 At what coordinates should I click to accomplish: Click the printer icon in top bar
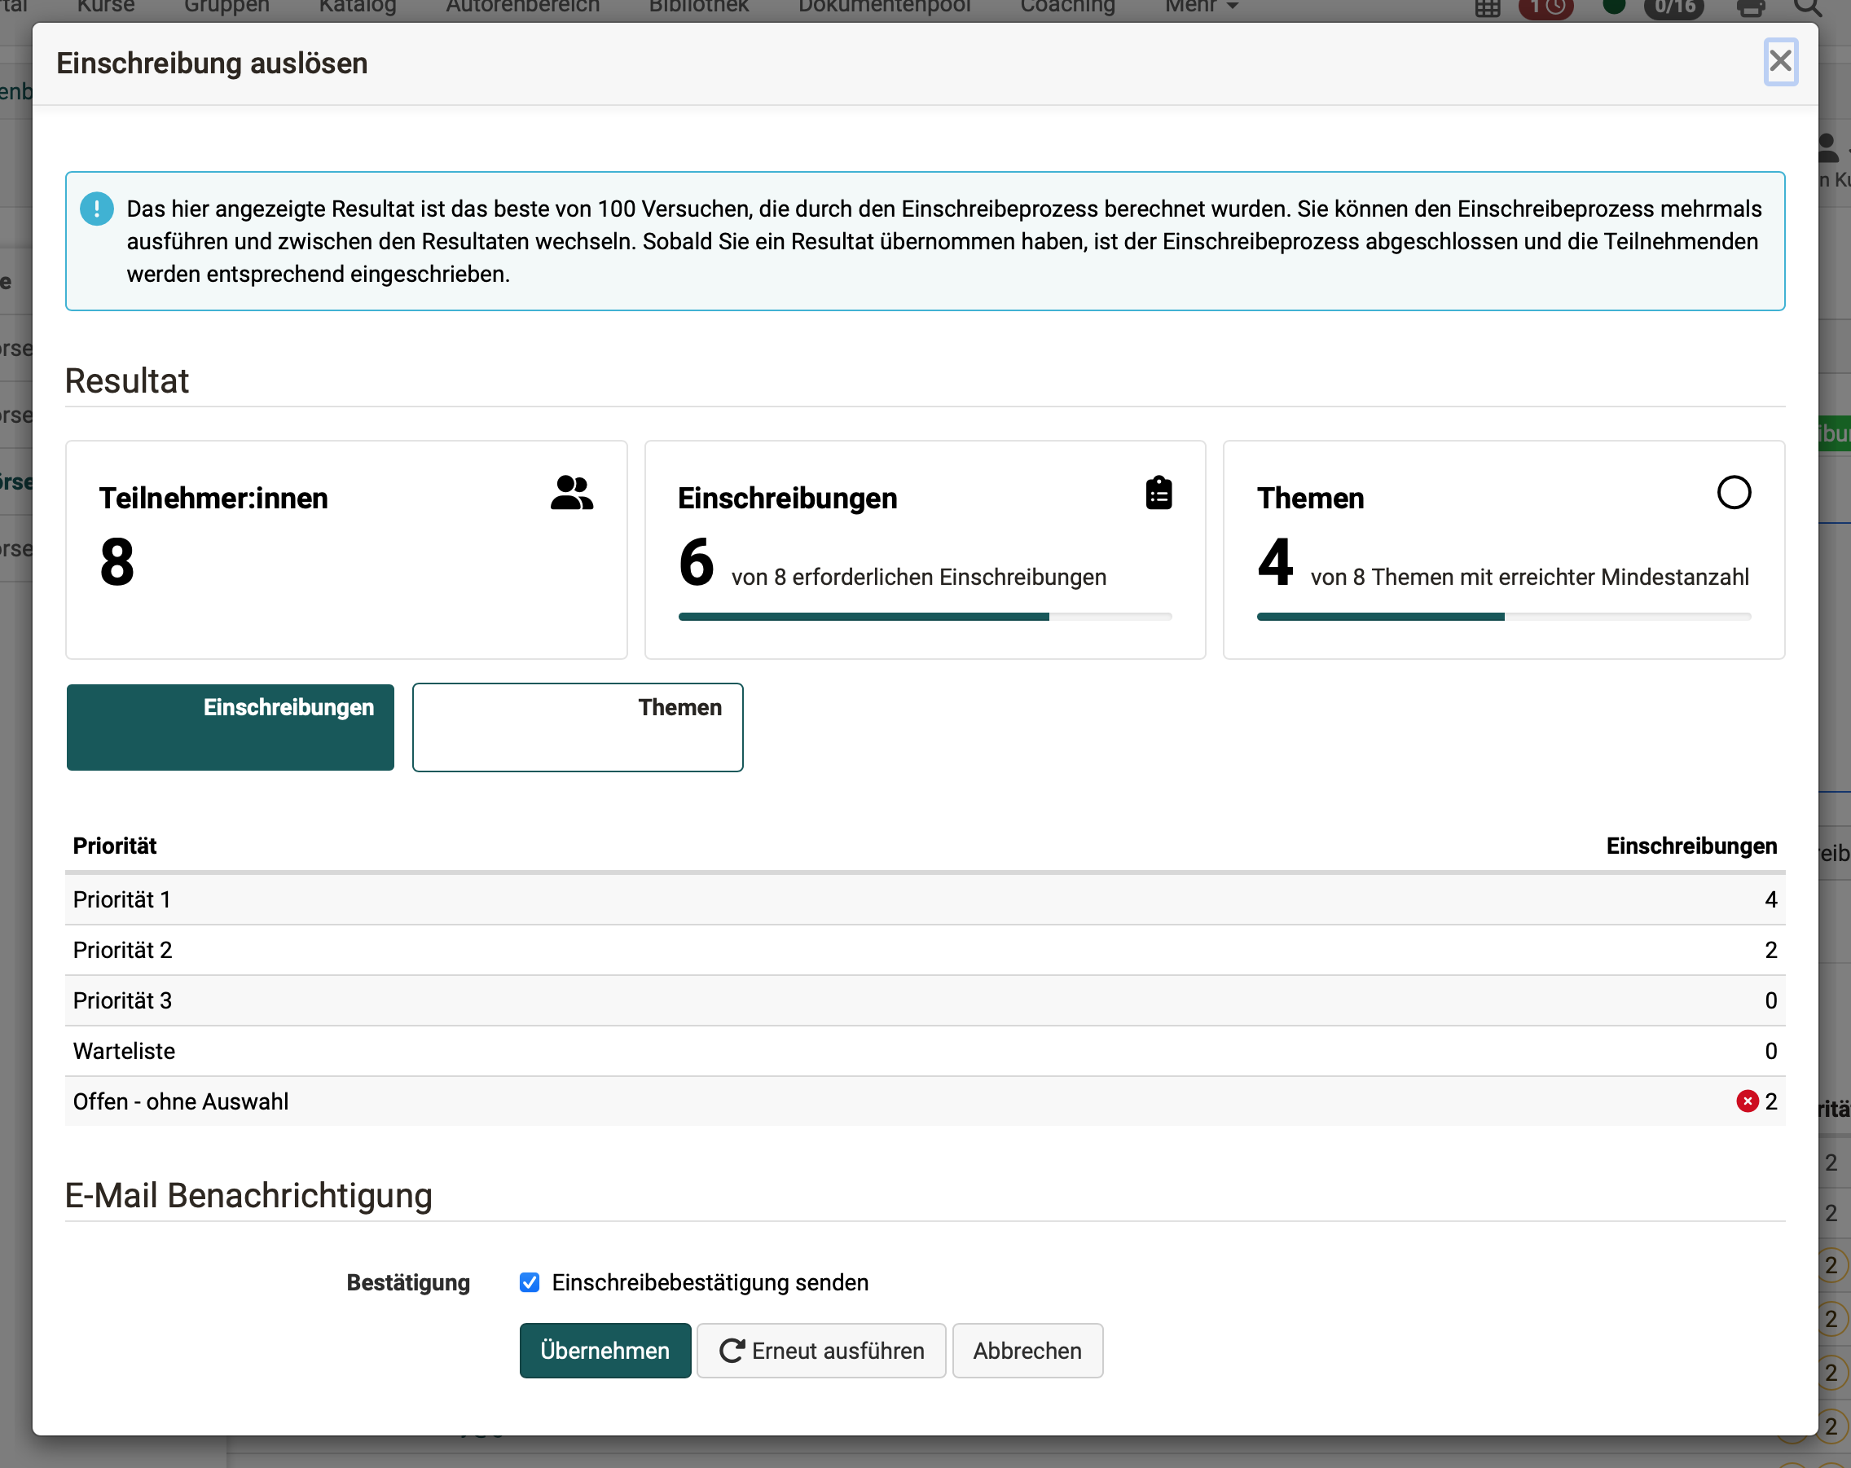[1750, 9]
